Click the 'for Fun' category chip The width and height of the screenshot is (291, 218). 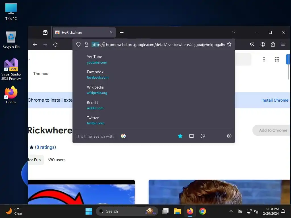(36, 160)
